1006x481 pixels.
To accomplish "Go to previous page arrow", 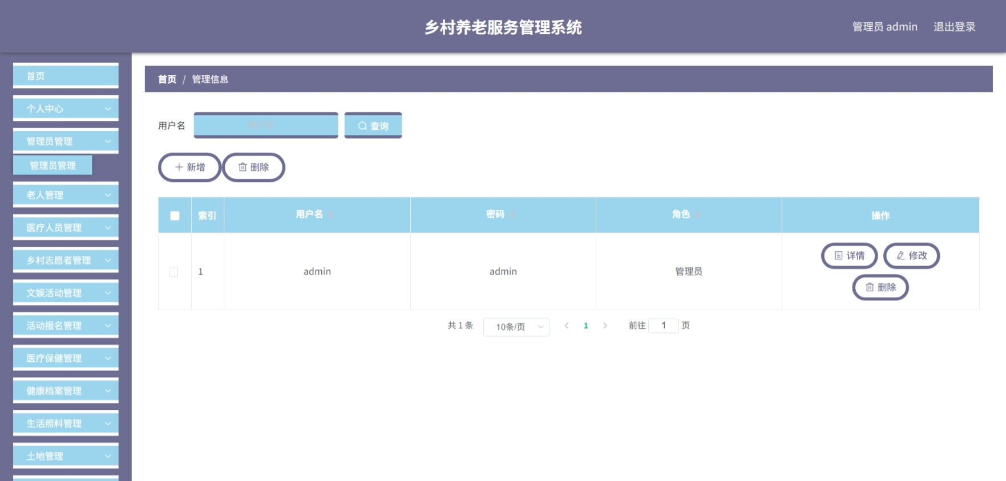I will [x=567, y=325].
